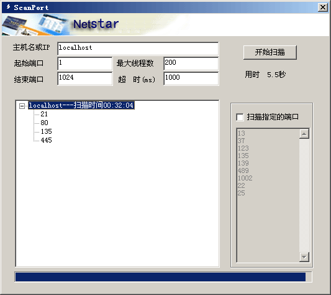Click port 25 in the specified ports list

click(242, 193)
